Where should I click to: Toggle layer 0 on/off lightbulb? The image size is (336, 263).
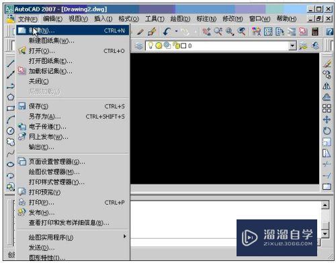point(151,46)
